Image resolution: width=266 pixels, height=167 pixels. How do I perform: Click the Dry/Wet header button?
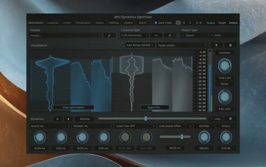coord(204,126)
